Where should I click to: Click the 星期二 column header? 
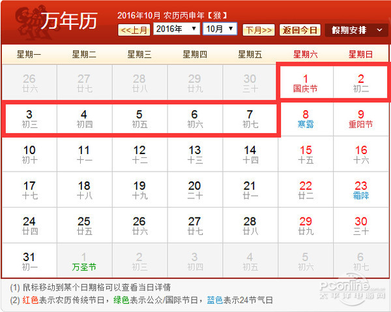(x=84, y=54)
